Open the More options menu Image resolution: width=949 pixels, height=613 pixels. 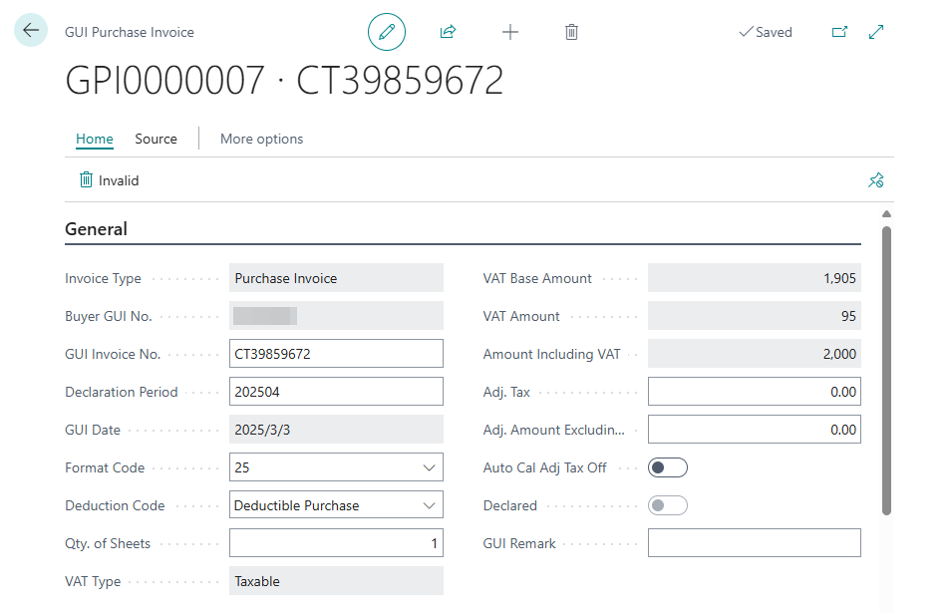point(261,139)
